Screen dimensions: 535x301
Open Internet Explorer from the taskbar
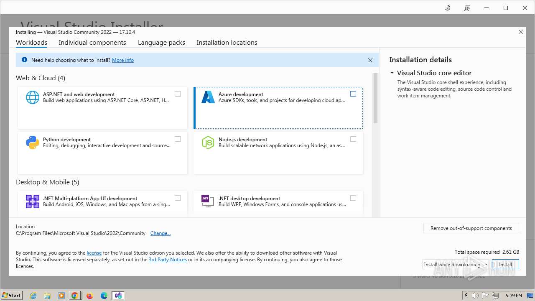33,296
